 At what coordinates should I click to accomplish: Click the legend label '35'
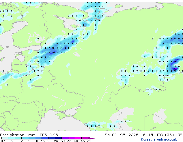coord(69,141)
